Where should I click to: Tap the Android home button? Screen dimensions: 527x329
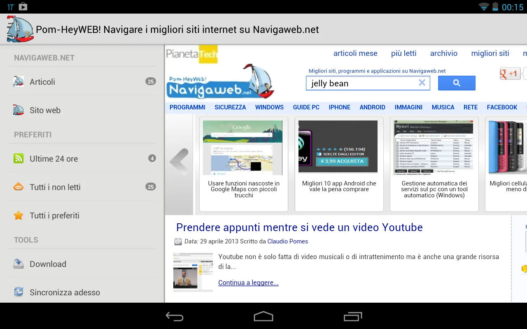tap(263, 316)
